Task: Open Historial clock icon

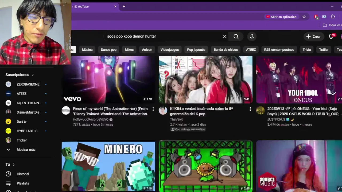Action: [x=9, y=174]
